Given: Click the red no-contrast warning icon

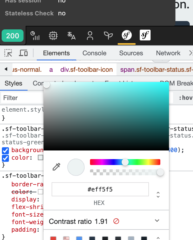Looking at the screenshot, I should [x=116, y=221].
